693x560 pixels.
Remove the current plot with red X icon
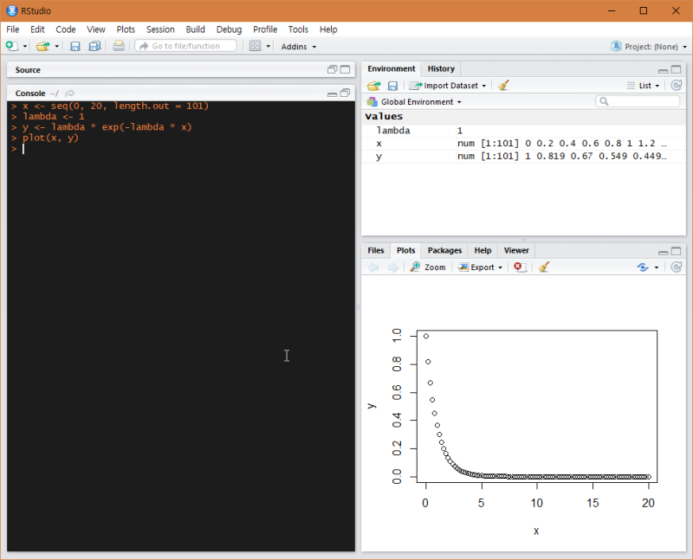(519, 267)
